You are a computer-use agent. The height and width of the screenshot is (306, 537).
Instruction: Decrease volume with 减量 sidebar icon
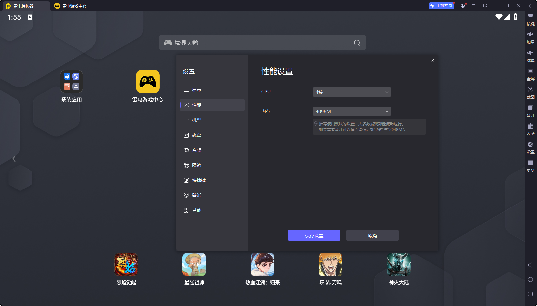click(530, 56)
